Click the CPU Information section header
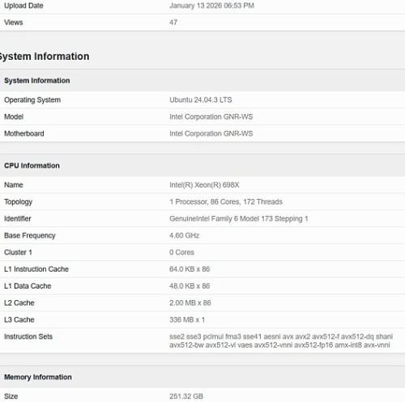Screen dimensions: 405x402 tap(32, 166)
